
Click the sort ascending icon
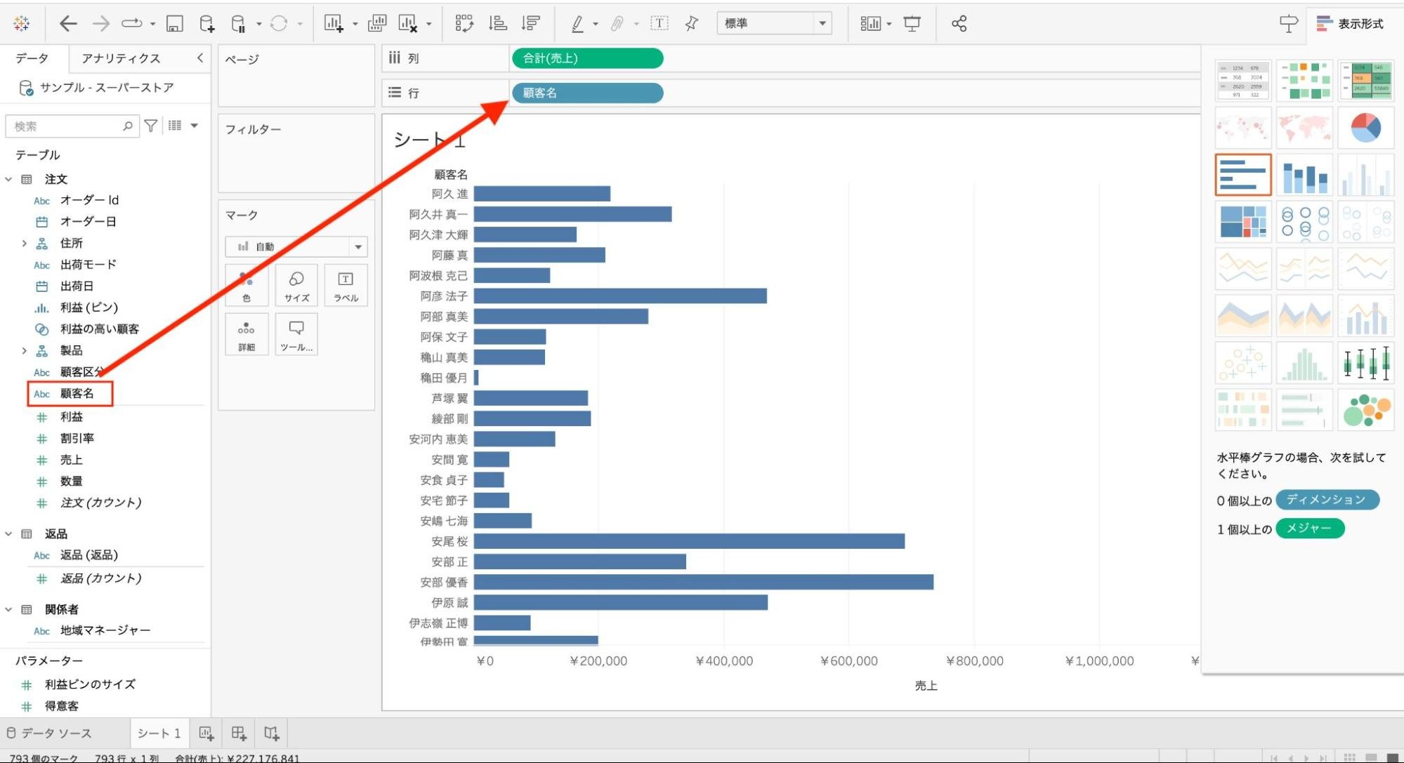(498, 23)
